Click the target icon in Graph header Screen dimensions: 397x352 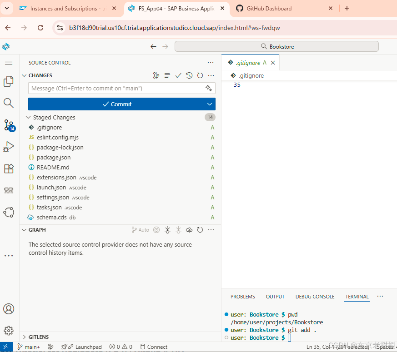(156, 230)
